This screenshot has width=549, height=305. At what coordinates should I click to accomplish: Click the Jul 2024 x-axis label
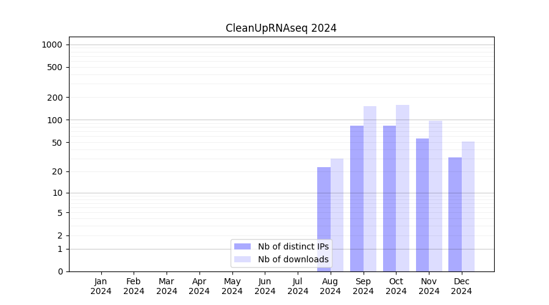[x=298, y=286]
